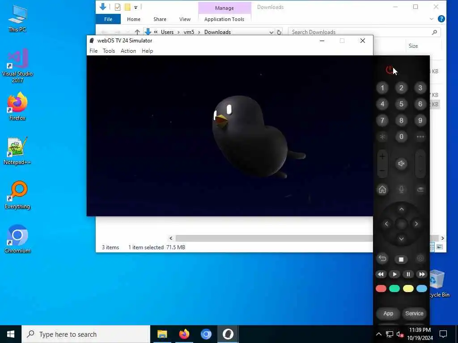Expand the Explorer ribbon chevron

coord(432,19)
